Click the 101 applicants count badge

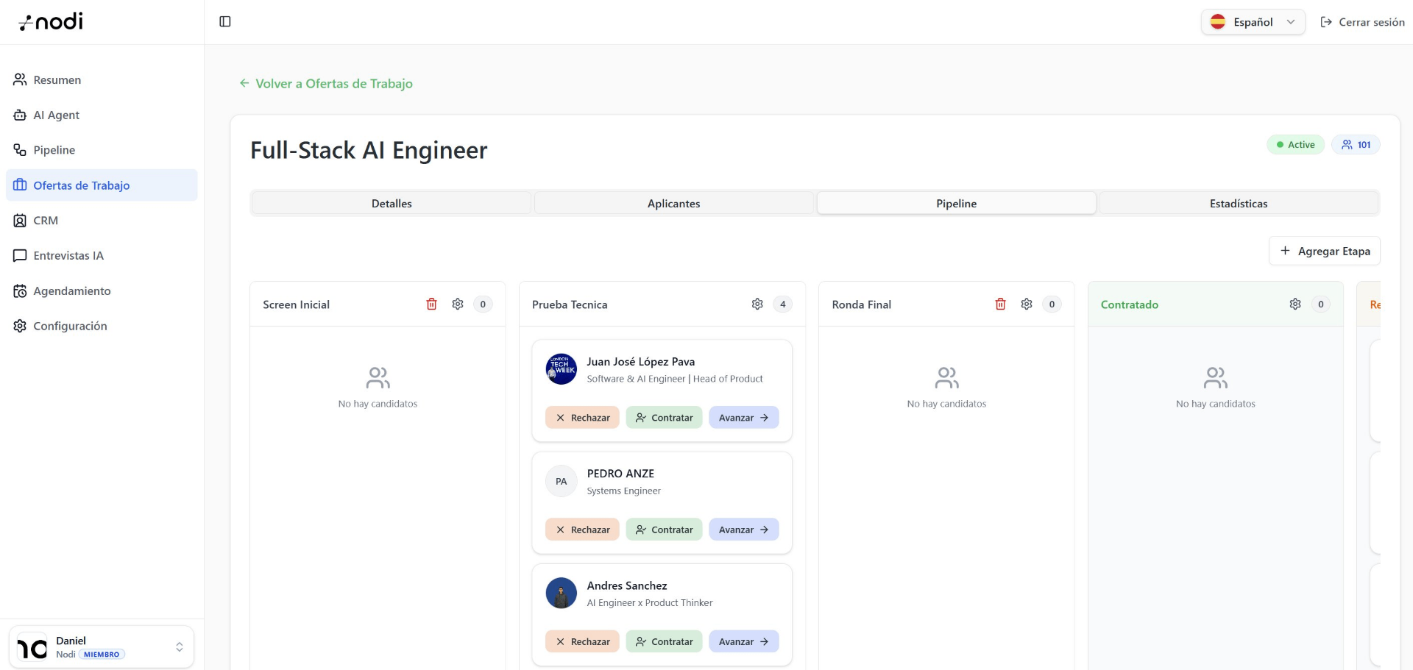[x=1356, y=145]
